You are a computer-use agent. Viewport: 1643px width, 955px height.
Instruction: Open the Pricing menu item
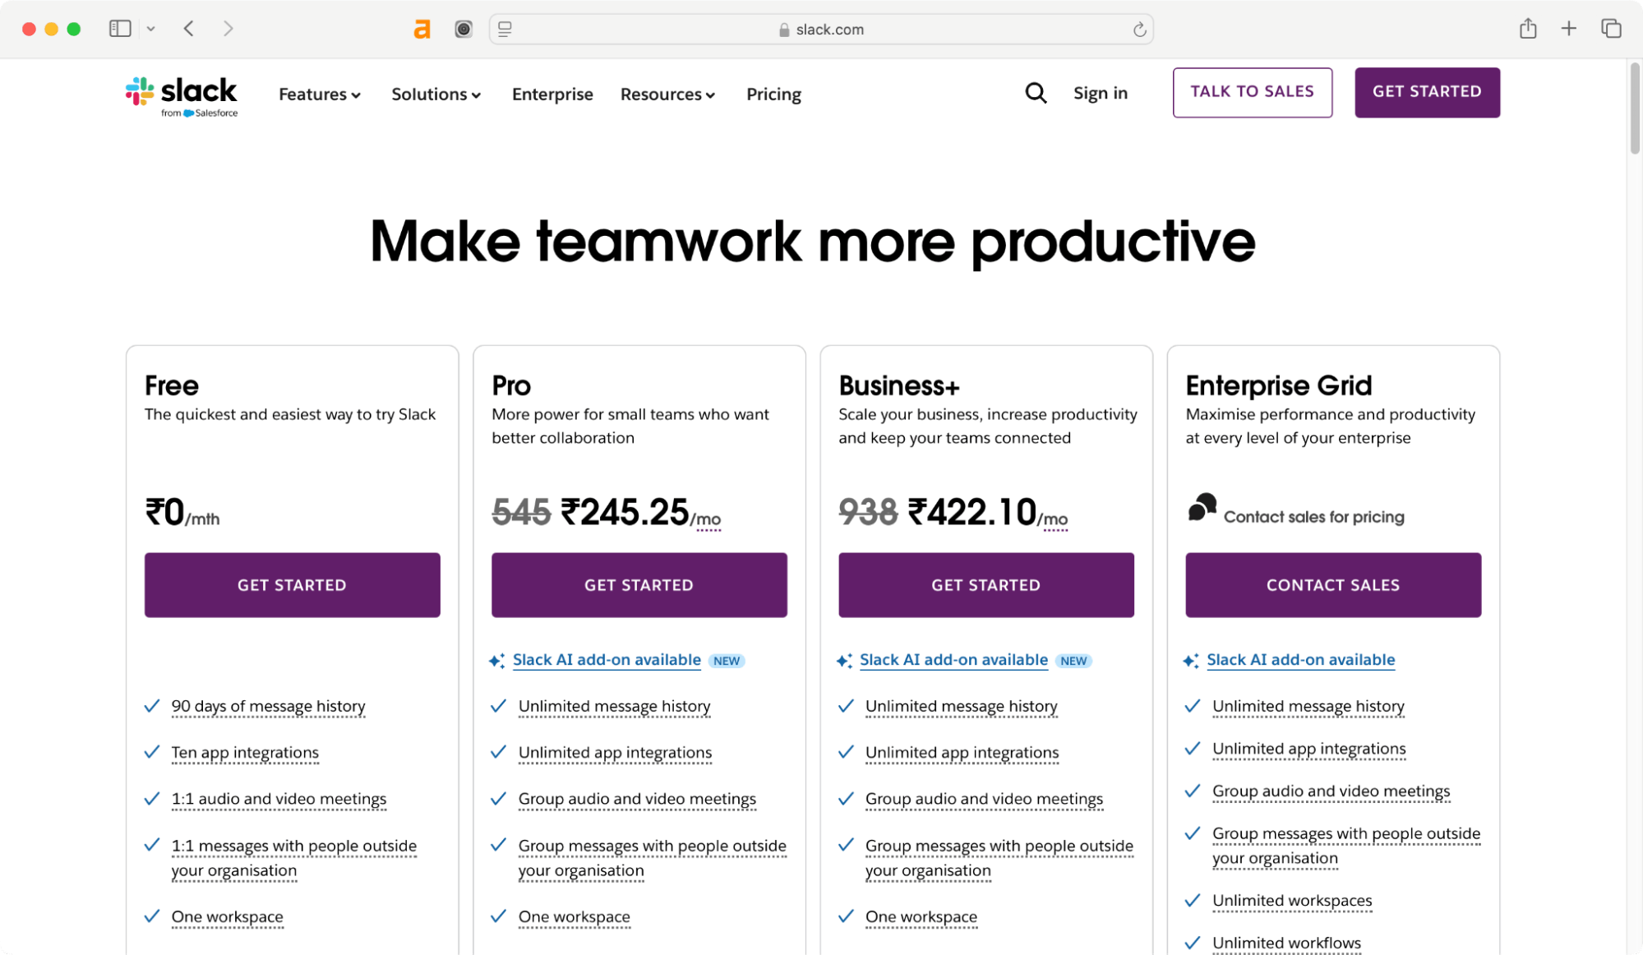[x=773, y=95]
